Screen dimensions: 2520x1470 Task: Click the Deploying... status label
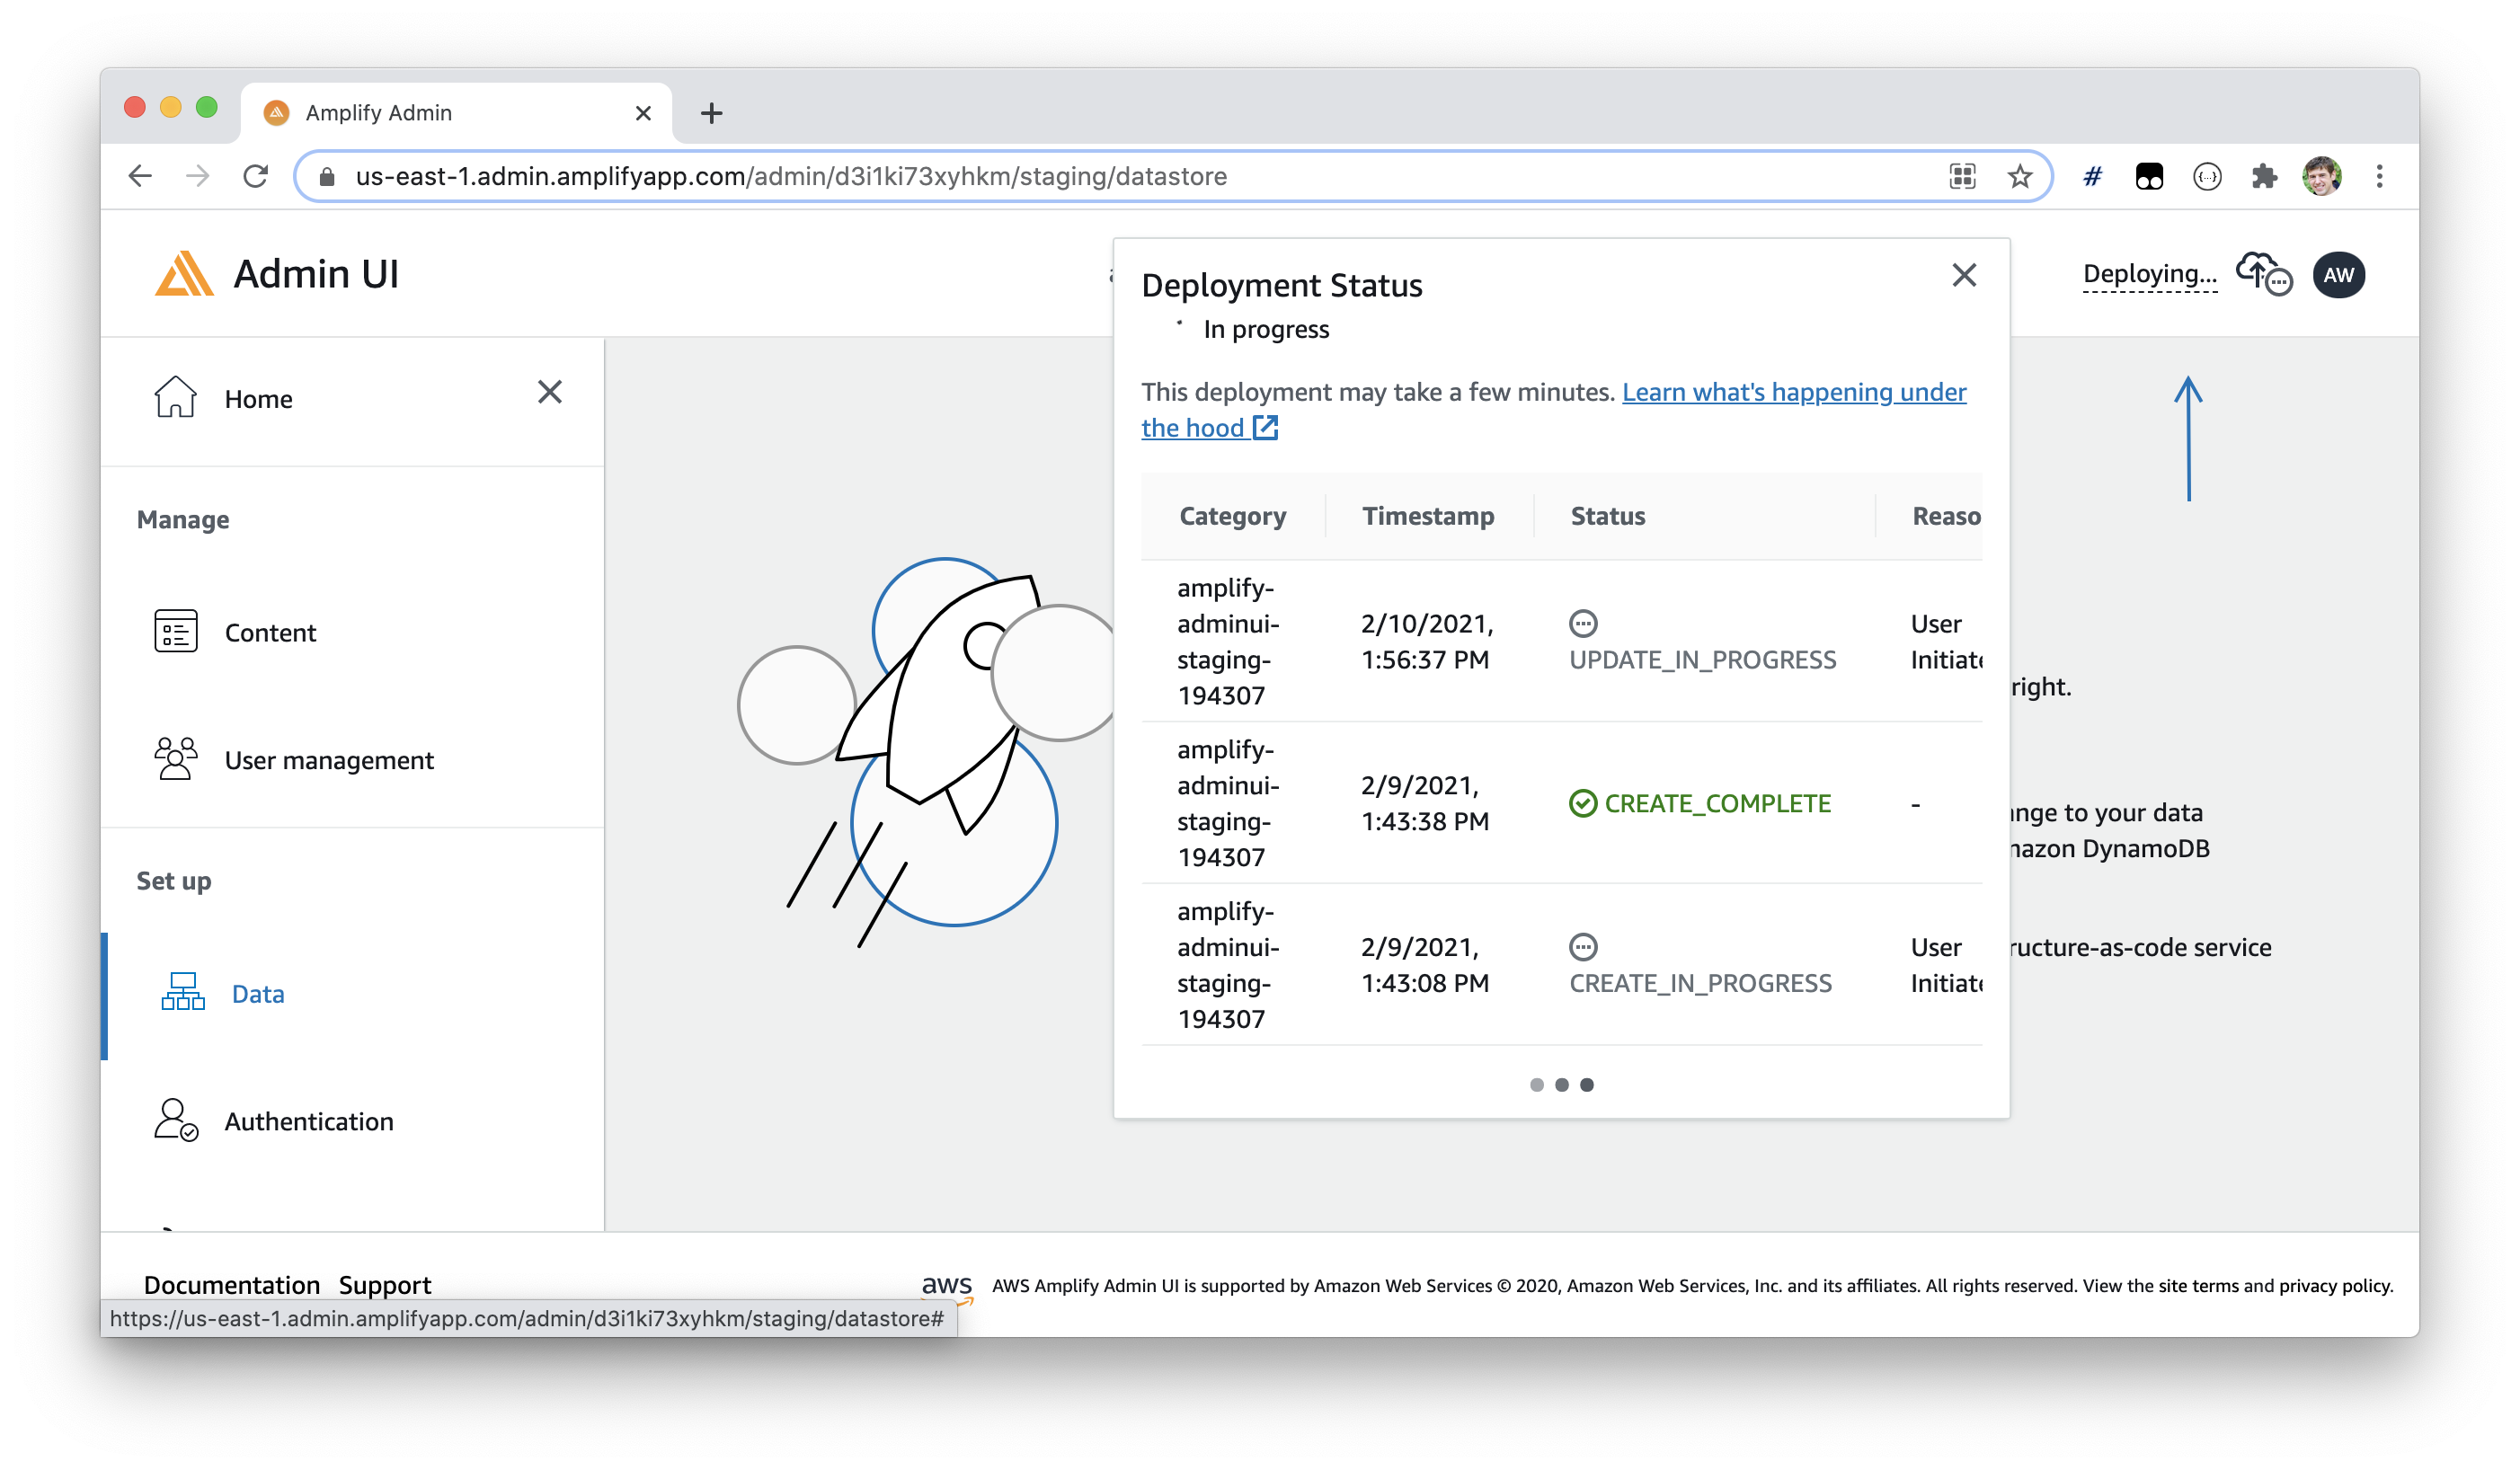2150,274
